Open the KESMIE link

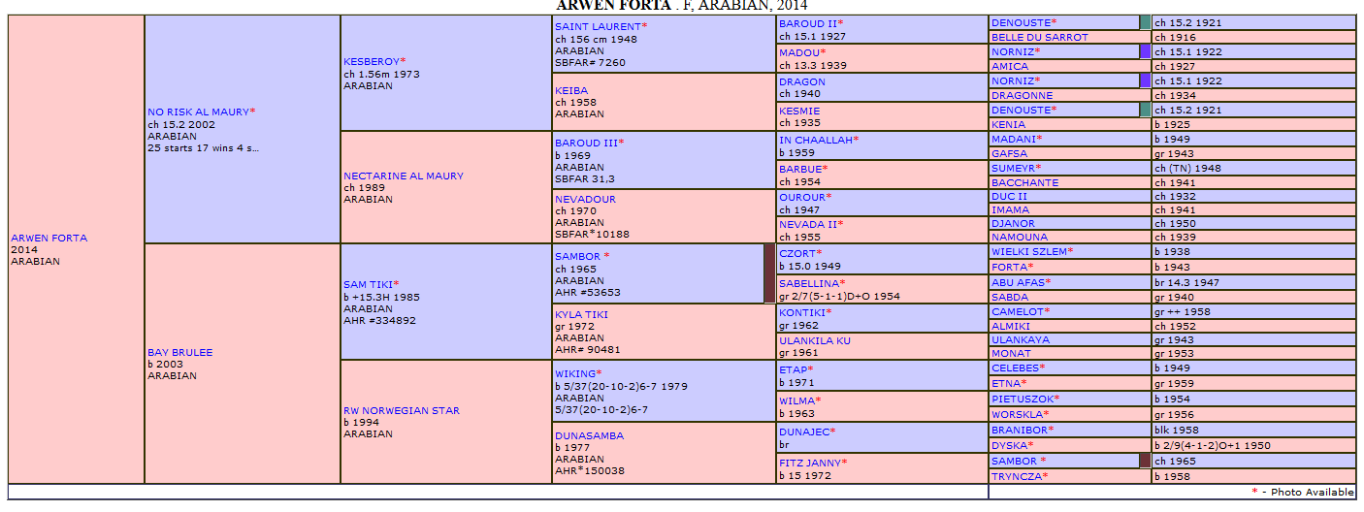pyautogui.click(x=799, y=112)
